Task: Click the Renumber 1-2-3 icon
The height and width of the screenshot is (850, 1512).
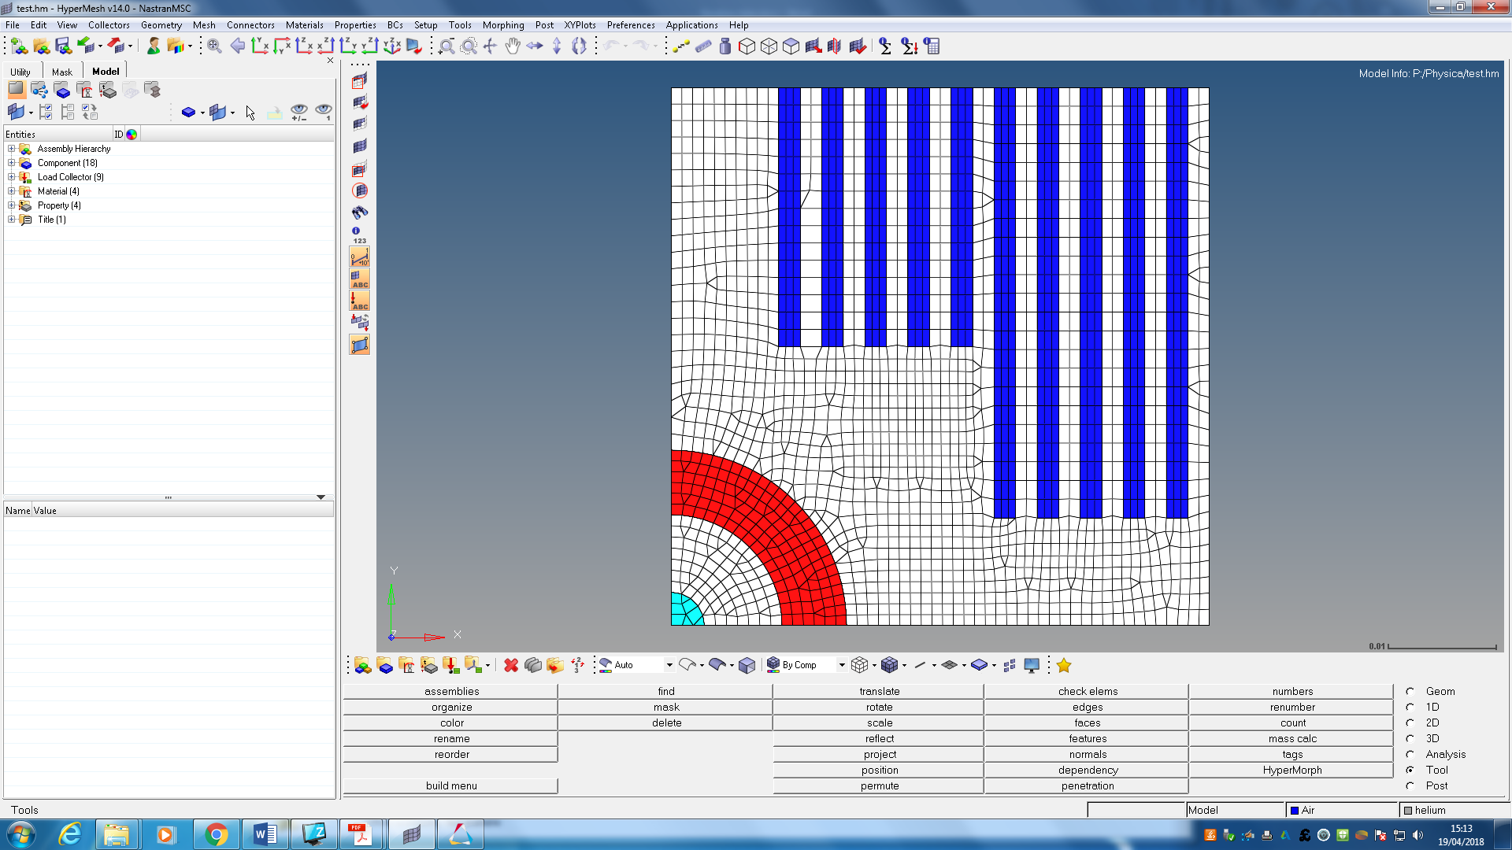Action: tap(578, 666)
